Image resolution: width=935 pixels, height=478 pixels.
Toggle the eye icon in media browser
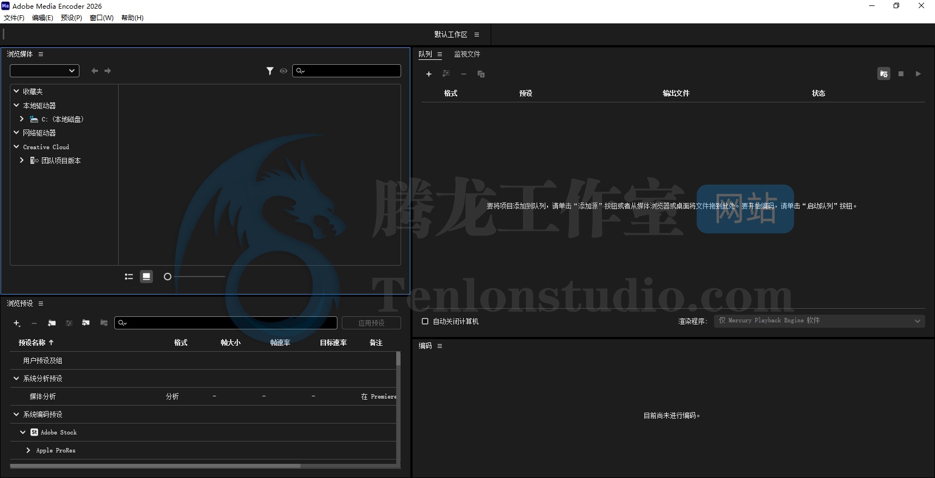pos(284,71)
